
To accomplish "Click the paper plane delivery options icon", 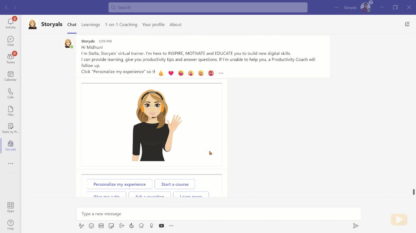I will [122, 226].
